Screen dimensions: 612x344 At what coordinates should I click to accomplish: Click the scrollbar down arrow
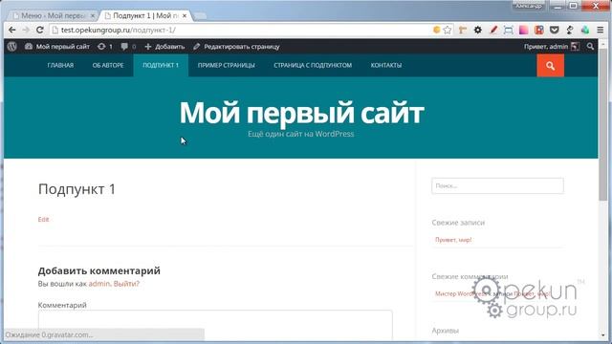[x=603, y=335]
